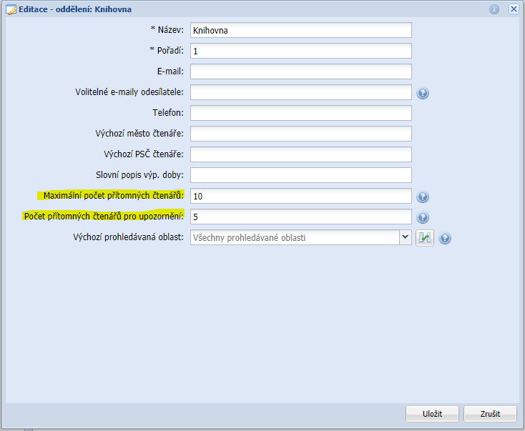525x431 pixels.
Task: Show help for Maximální počet přítomných čtenářů
Action: (423, 197)
